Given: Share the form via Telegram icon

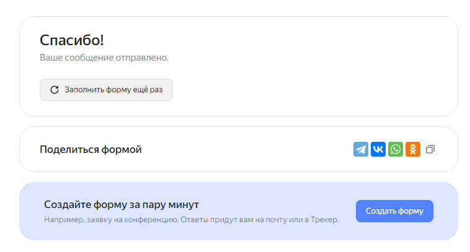Looking at the screenshot, I should tap(361, 149).
